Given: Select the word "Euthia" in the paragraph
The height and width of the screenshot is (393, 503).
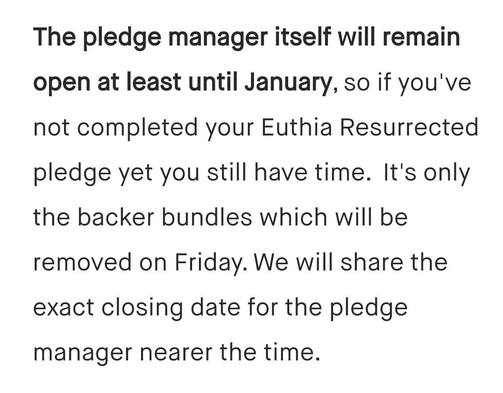Looking at the screenshot, I should coord(297,127).
